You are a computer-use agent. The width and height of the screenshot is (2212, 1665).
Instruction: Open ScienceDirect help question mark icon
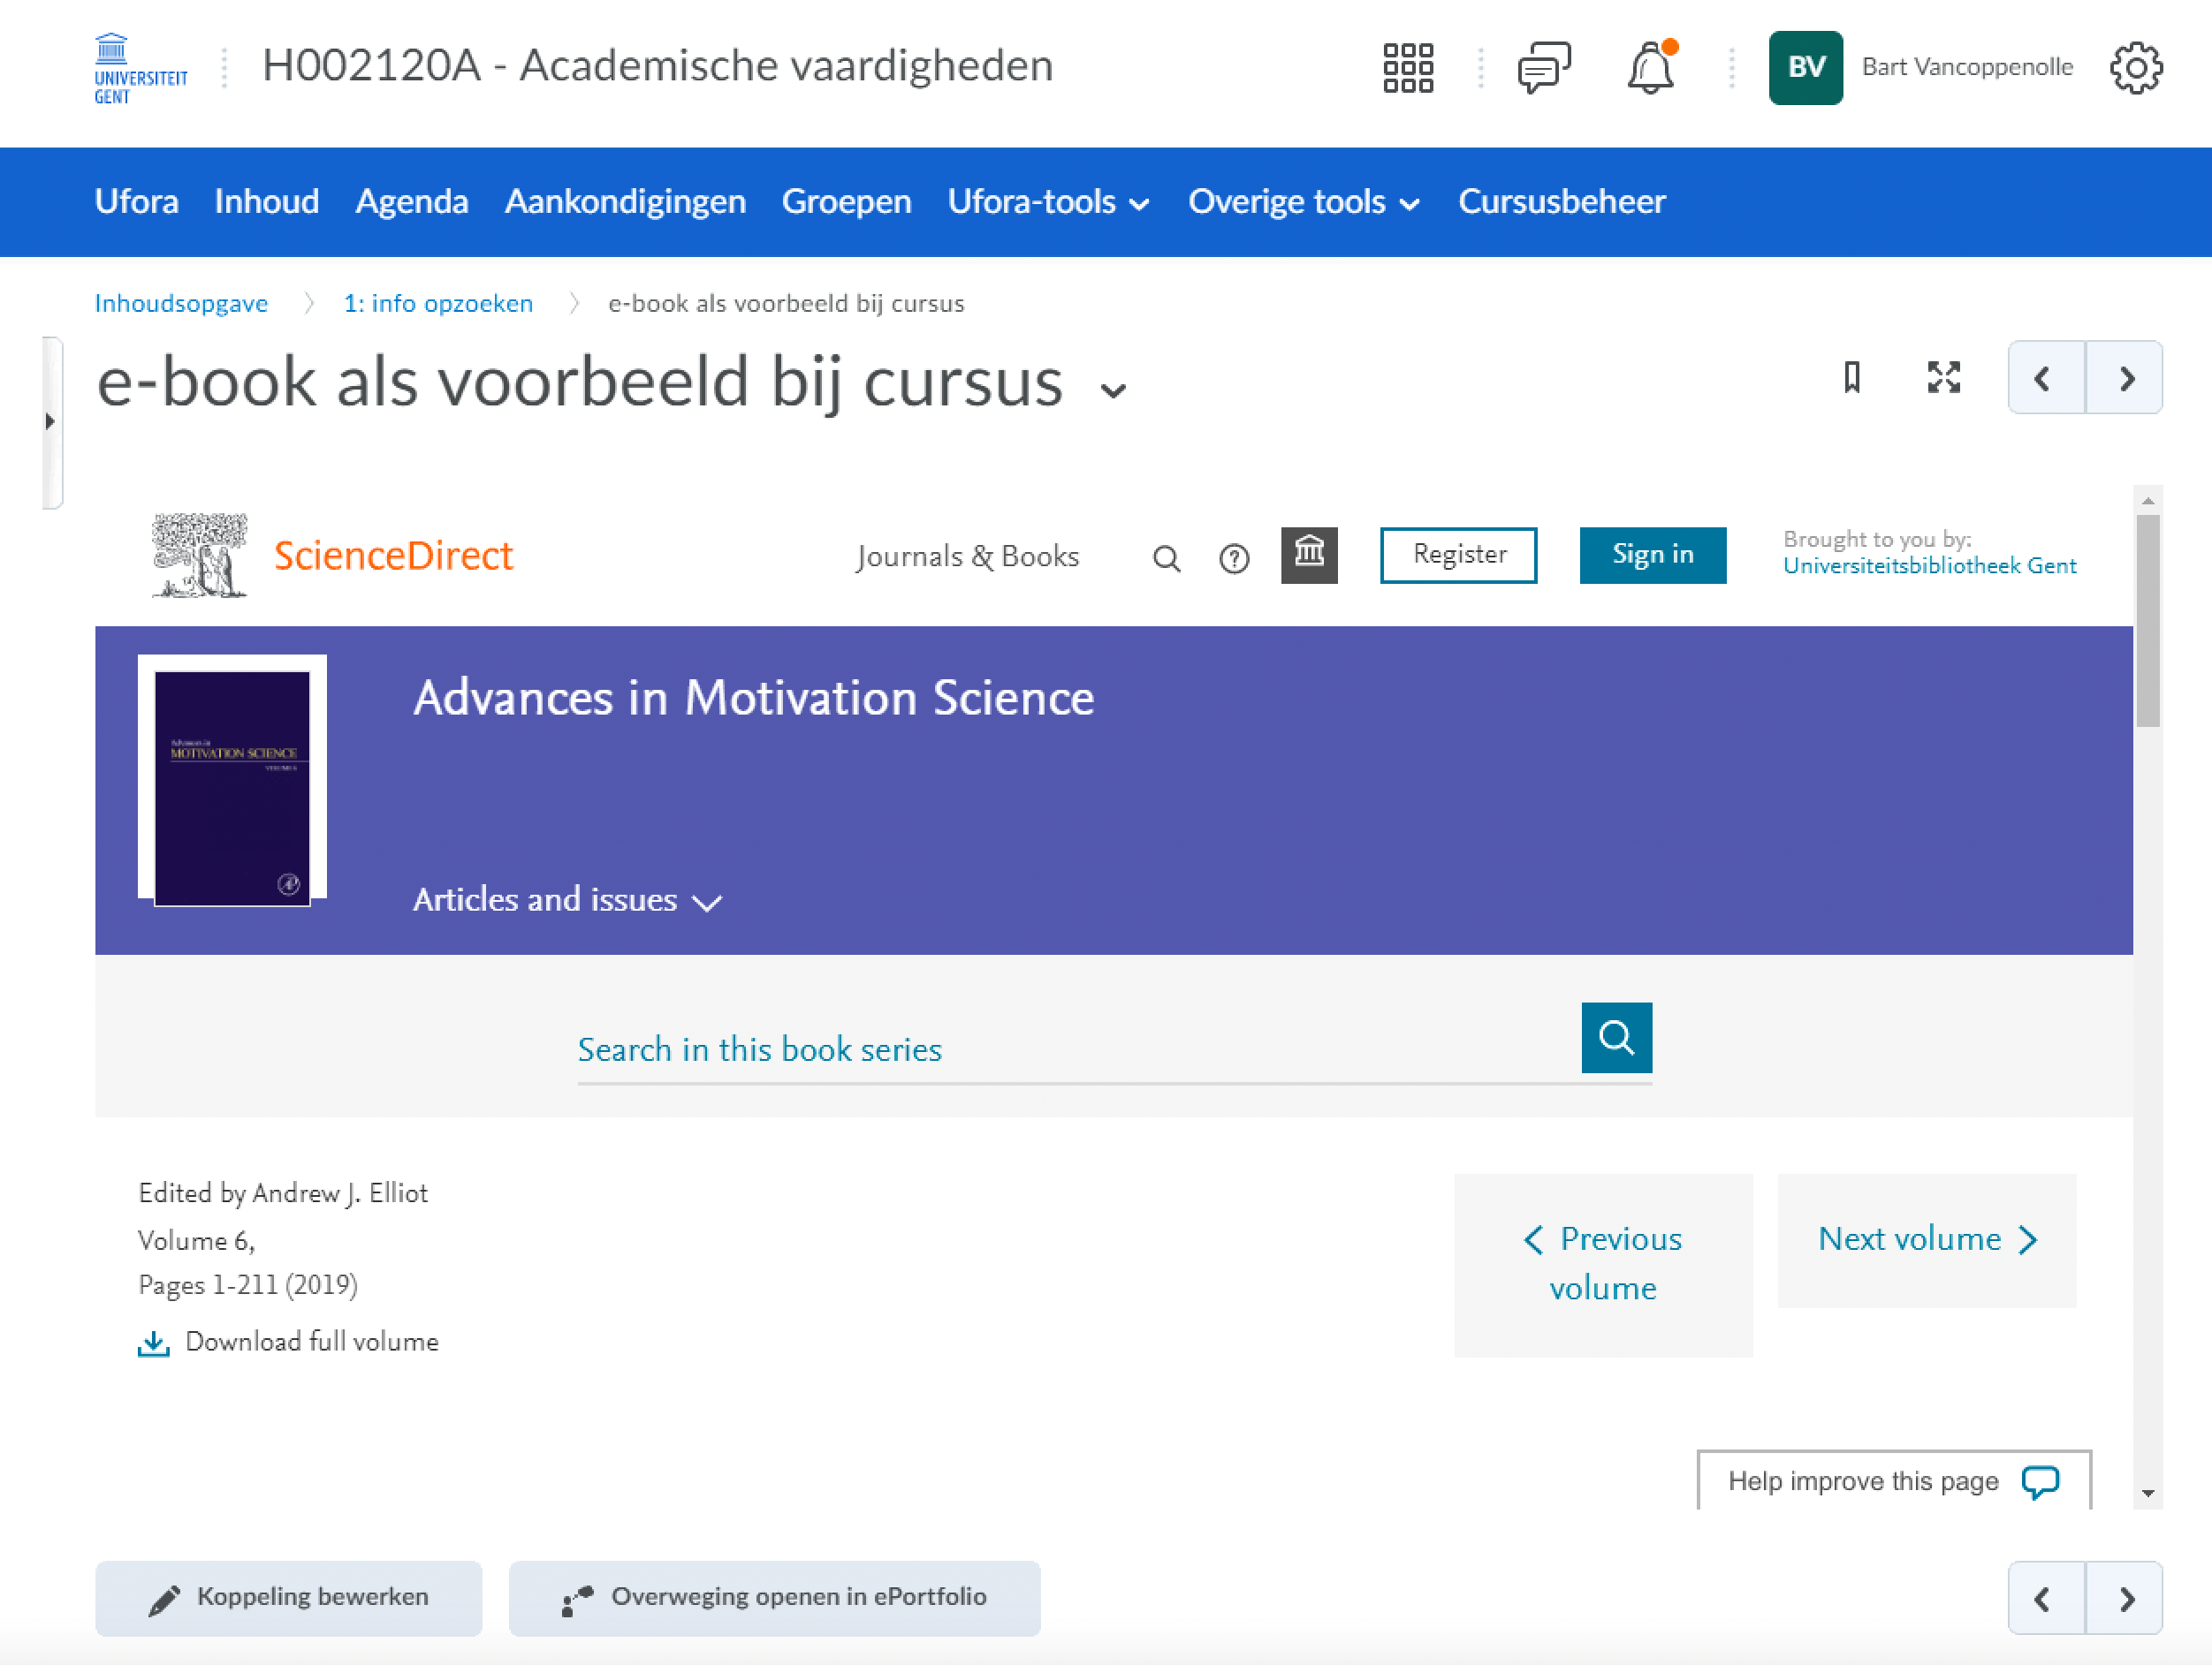point(1234,557)
